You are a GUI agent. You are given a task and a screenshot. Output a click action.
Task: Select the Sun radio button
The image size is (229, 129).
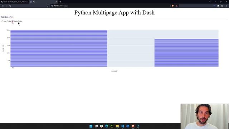(x=2, y=21)
